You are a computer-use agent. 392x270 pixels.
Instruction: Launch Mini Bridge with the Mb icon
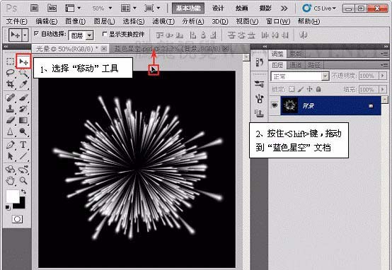coord(52,8)
